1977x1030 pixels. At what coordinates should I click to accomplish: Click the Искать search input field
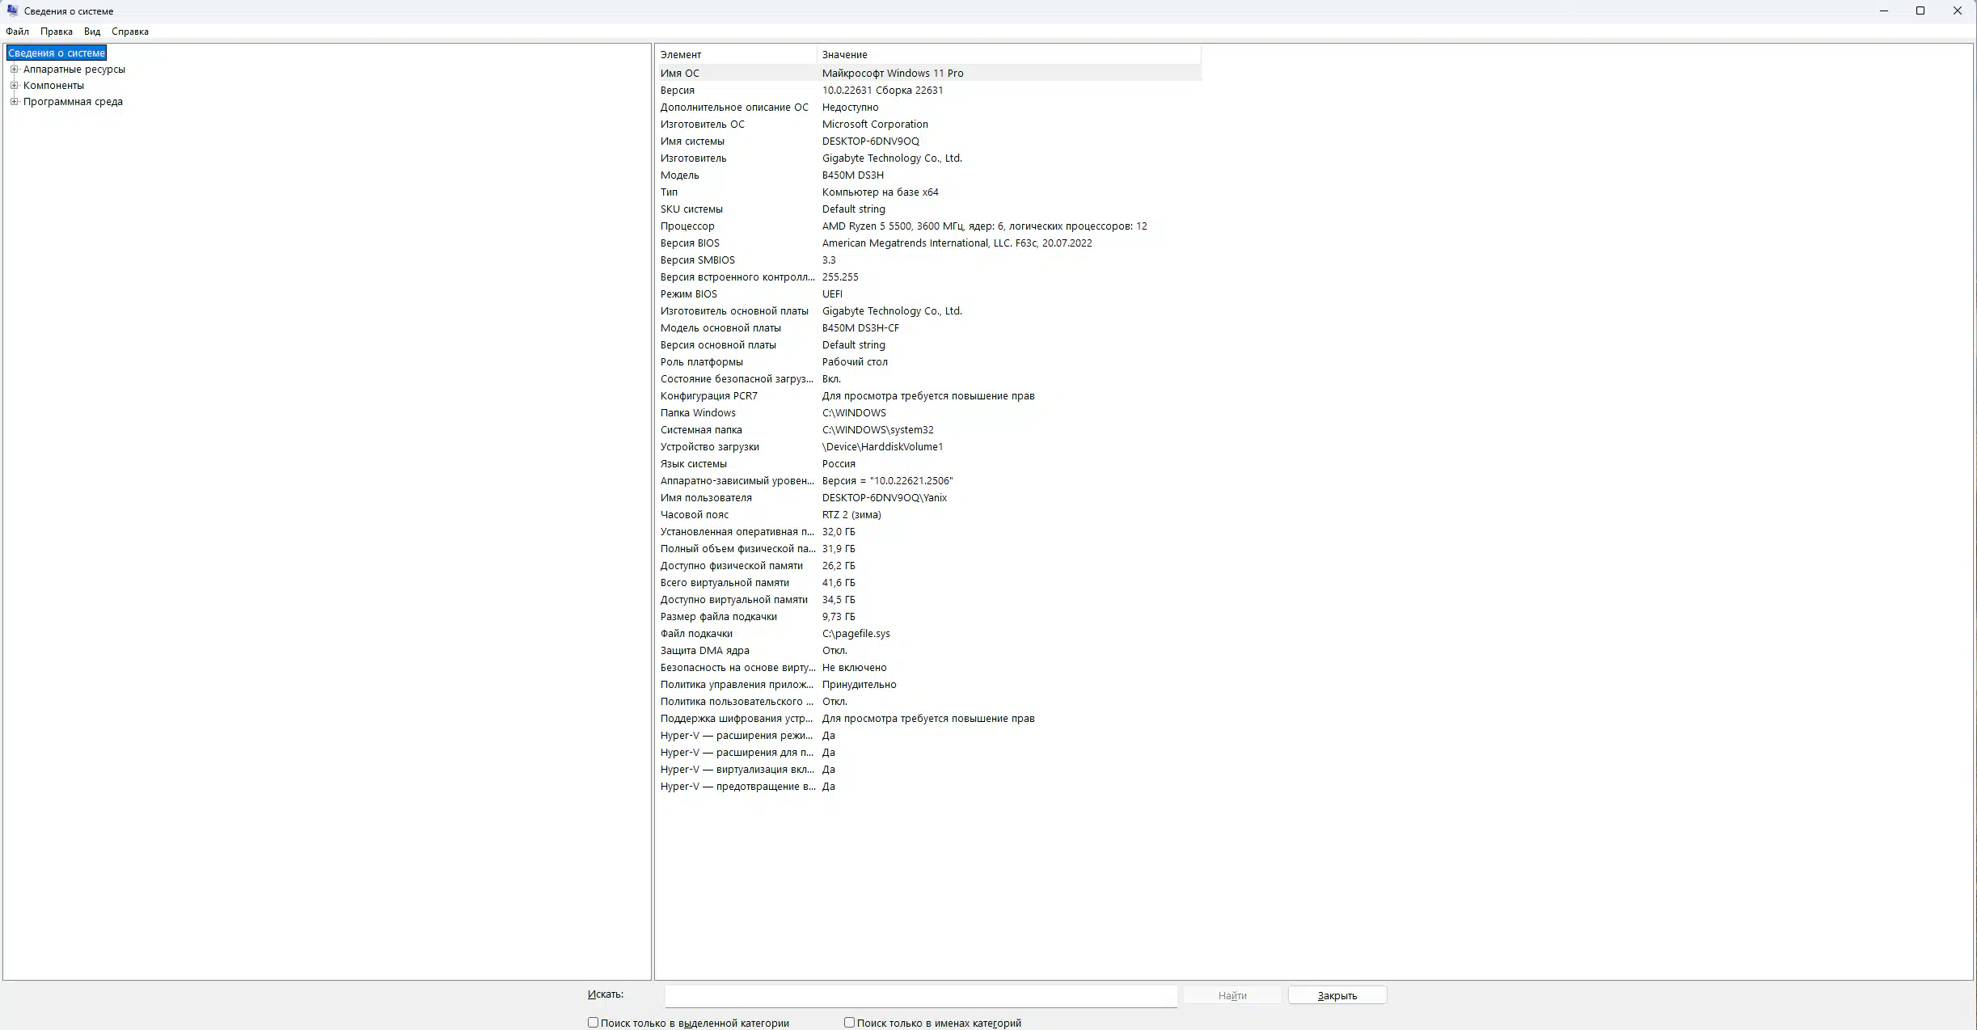point(921,996)
